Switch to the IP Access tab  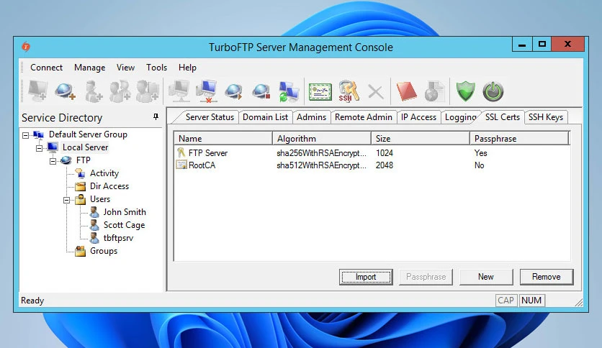[419, 117]
